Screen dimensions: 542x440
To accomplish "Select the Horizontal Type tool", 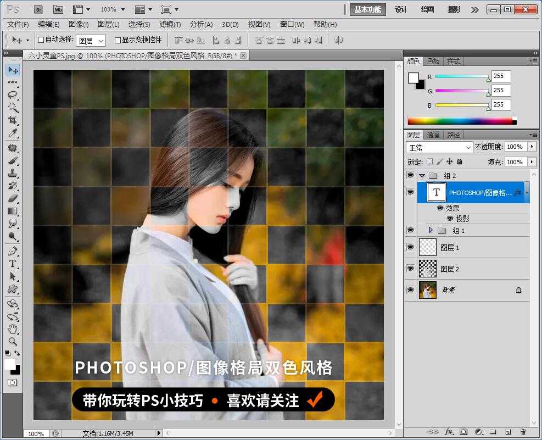I will [x=13, y=264].
